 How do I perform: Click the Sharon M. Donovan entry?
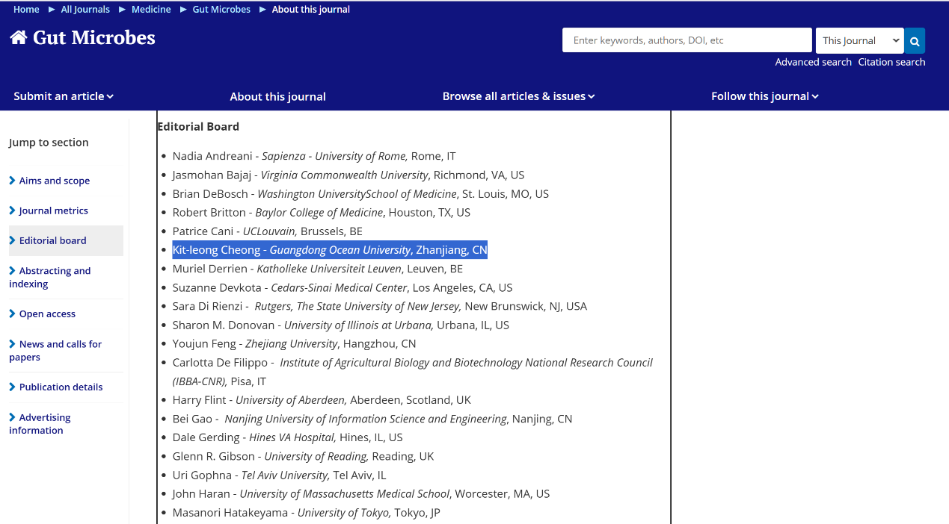click(x=340, y=325)
